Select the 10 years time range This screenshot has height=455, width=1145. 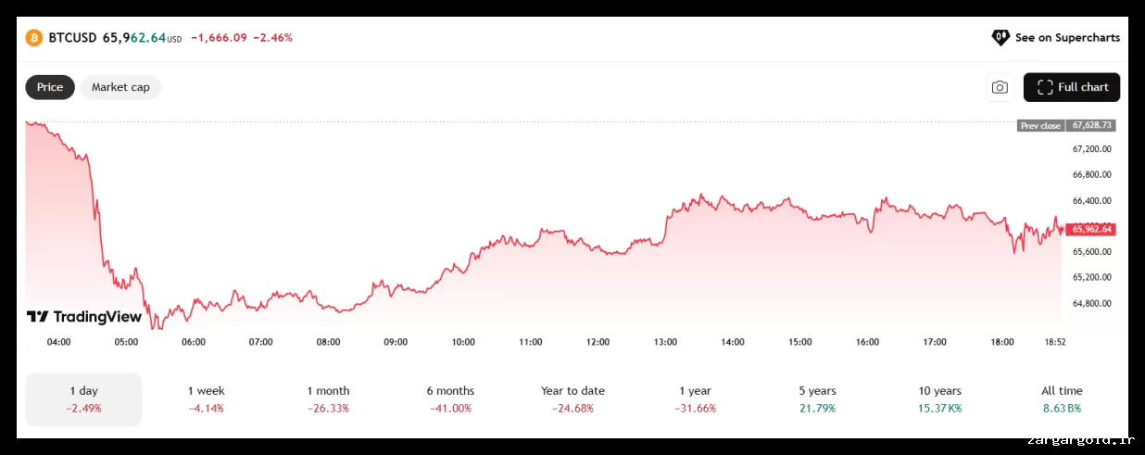point(939,398)
